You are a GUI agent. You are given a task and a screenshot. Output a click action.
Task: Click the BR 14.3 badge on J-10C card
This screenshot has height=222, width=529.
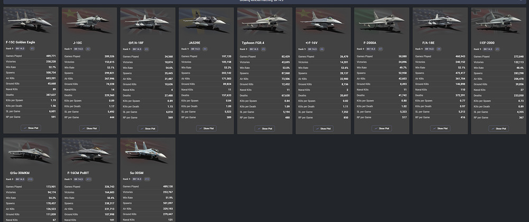[79, 49]
